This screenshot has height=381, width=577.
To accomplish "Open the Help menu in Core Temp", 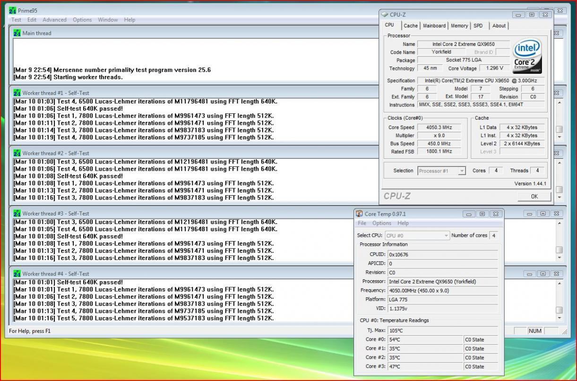I will 403,223.
